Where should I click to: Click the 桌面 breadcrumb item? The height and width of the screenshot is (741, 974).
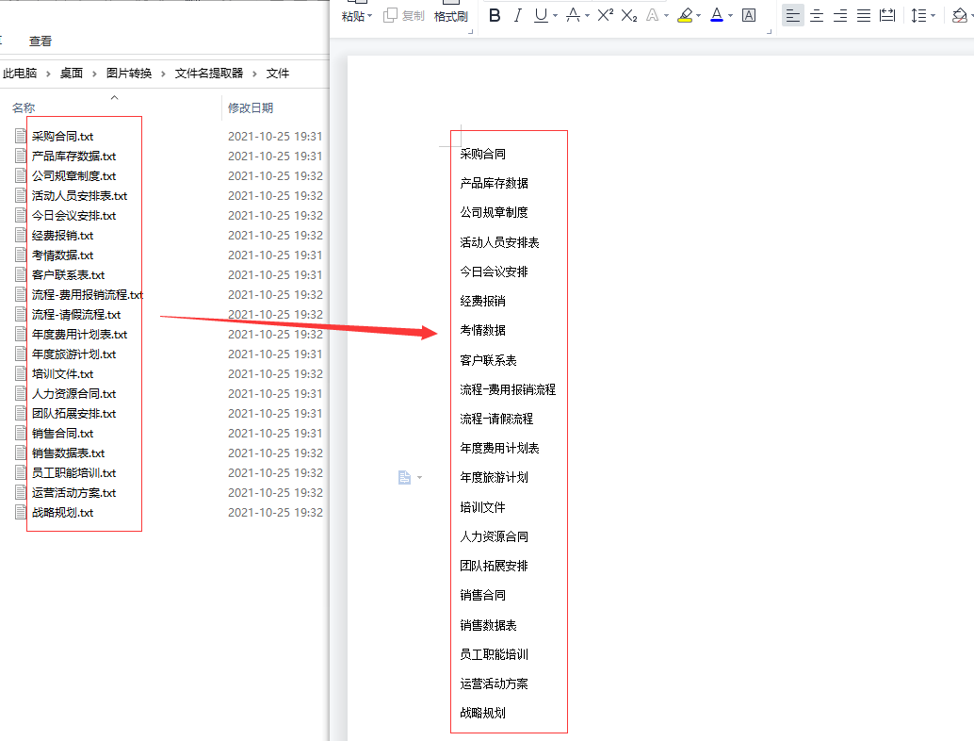pos(71,73)
